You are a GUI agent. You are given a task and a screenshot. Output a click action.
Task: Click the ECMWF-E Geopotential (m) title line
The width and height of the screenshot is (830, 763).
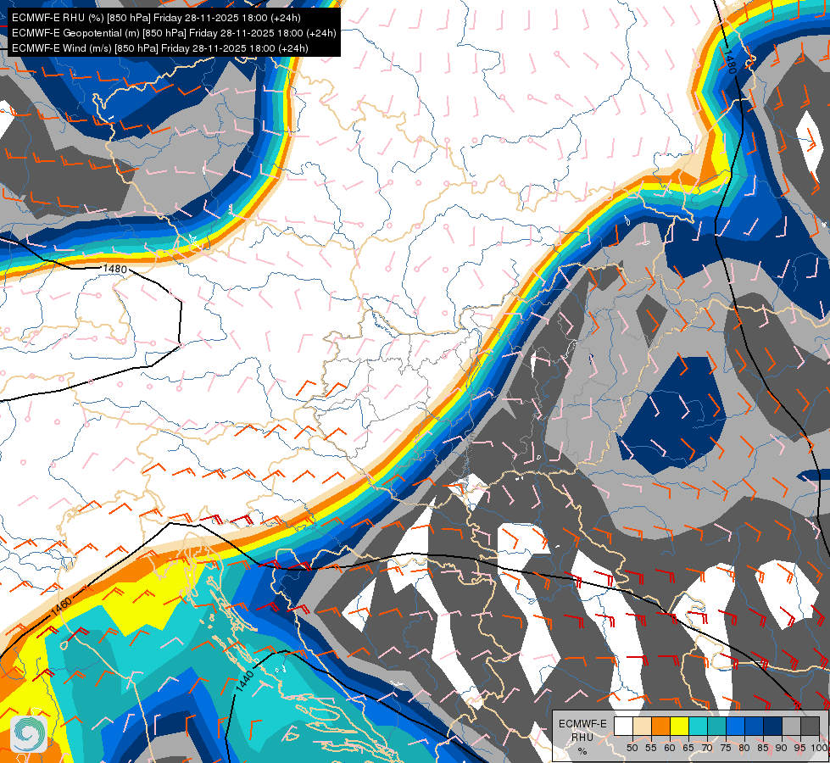[174, 33]
